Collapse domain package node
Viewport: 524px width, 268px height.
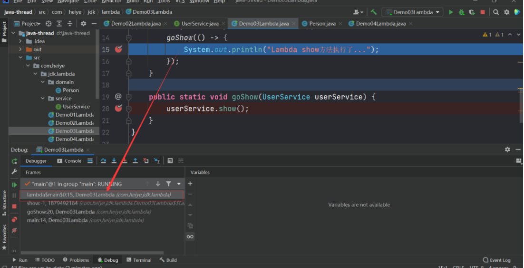pos(43,82)
